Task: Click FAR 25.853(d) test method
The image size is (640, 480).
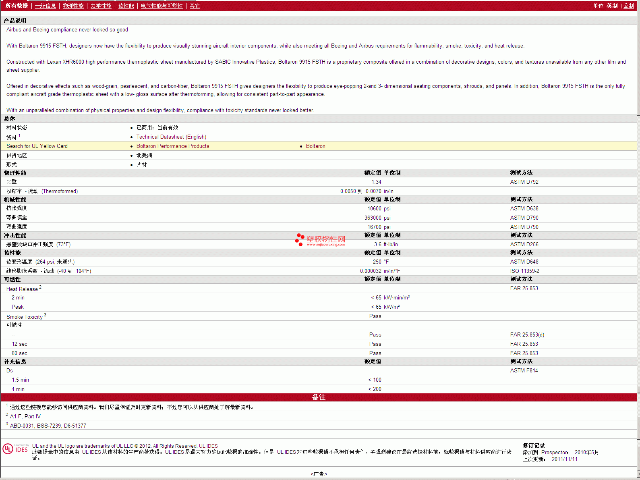Action: (527, 335)
